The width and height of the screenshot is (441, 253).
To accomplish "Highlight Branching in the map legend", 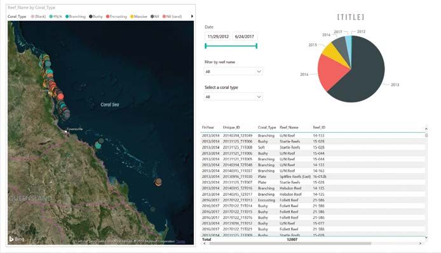I will (76, 17).
